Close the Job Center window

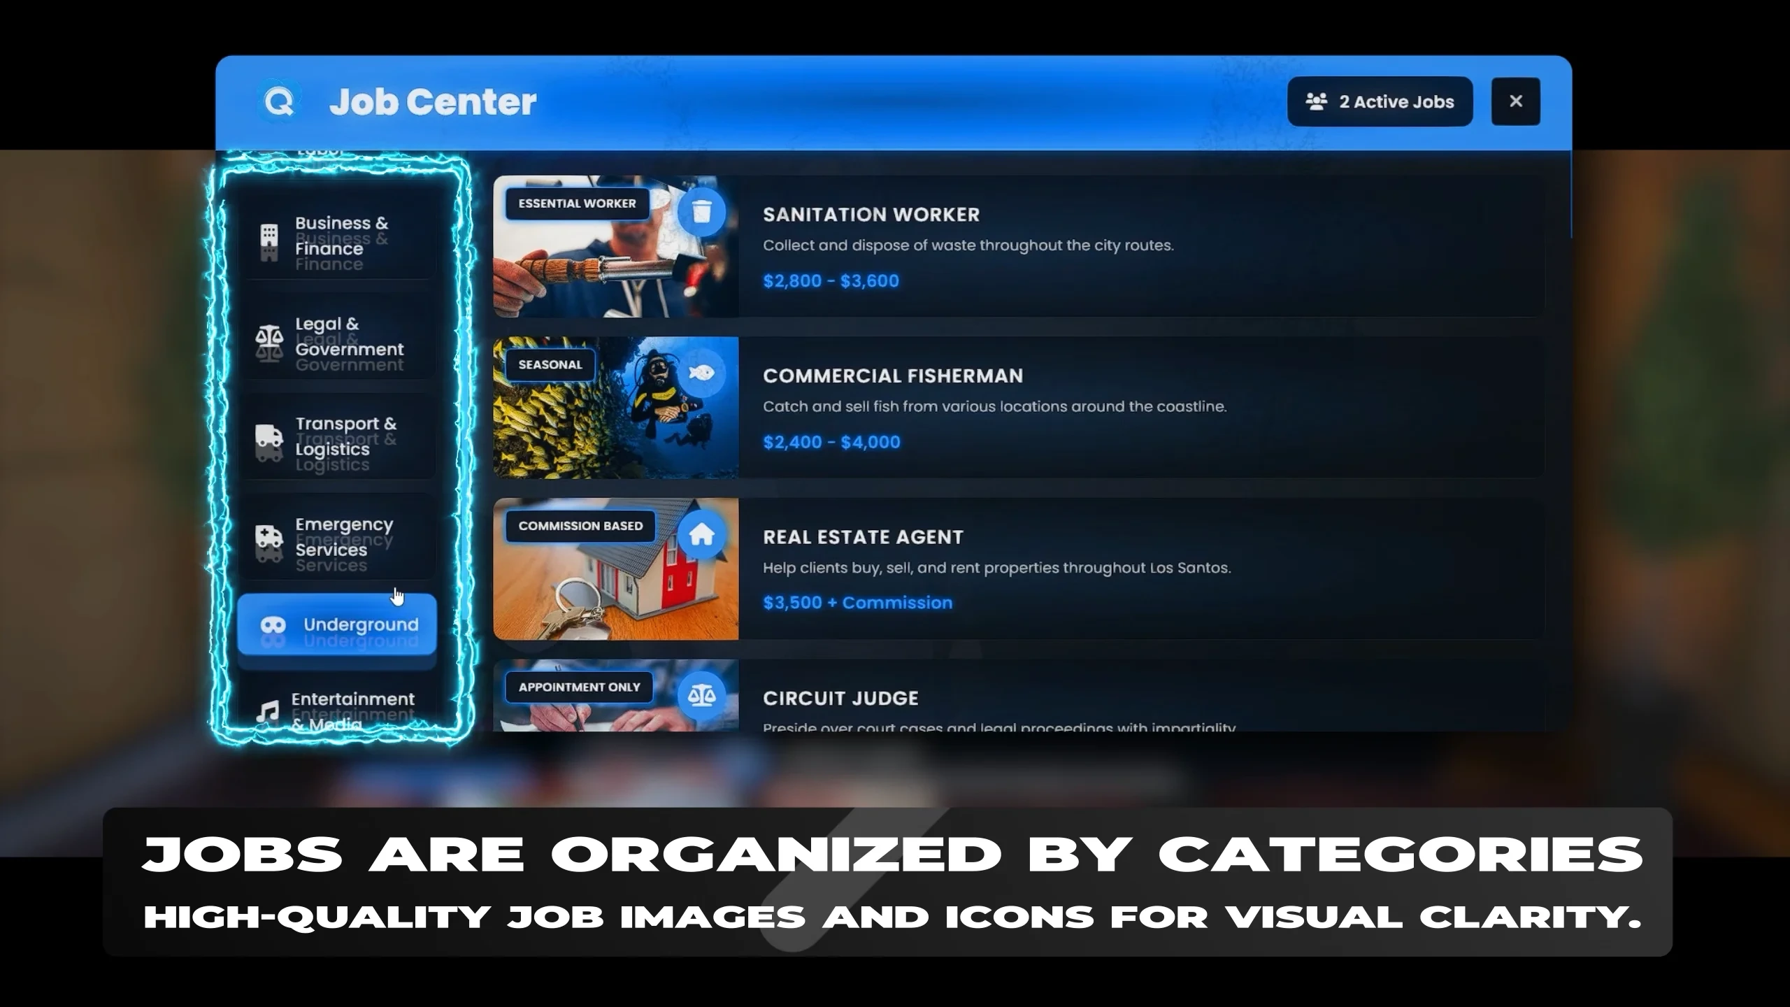tap(1515, 101)
